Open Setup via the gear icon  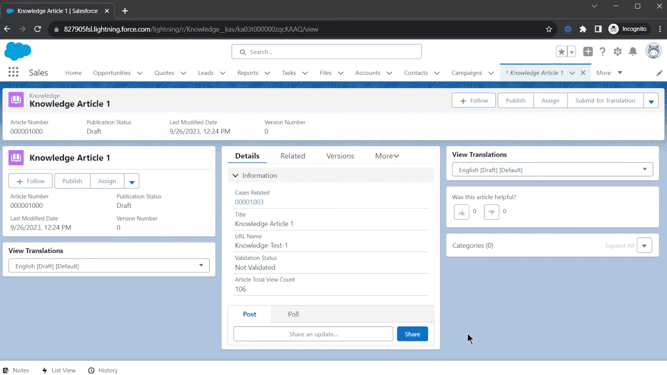pos(618,51)
